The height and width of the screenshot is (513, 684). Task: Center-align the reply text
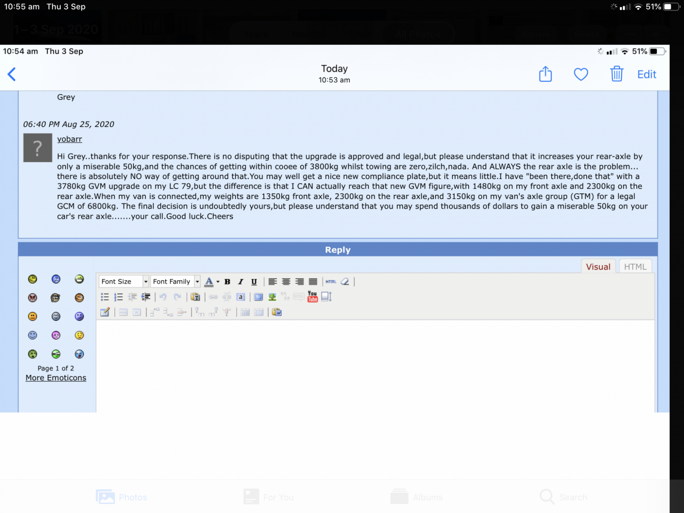coord(286,282)
